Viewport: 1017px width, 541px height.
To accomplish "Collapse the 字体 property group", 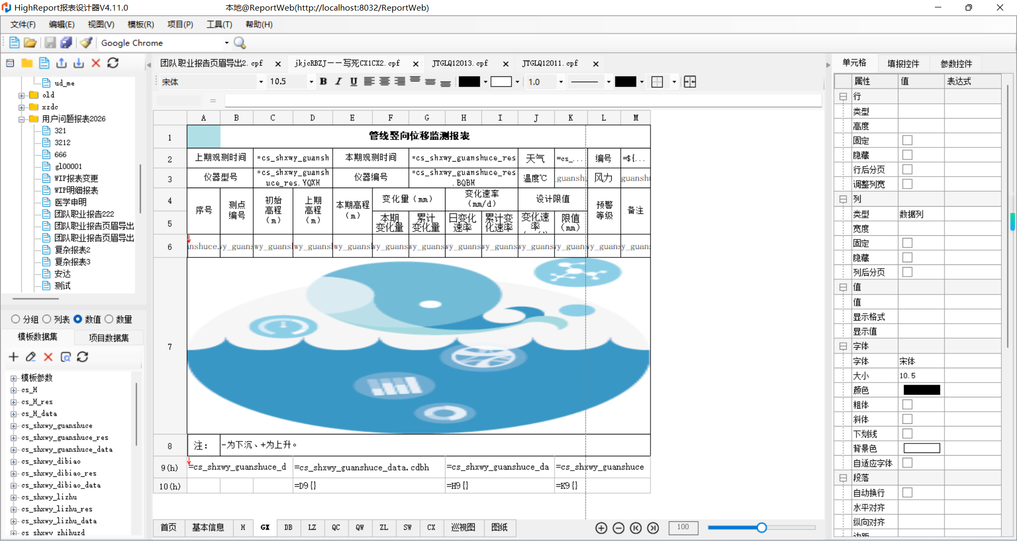I will 843,346.
